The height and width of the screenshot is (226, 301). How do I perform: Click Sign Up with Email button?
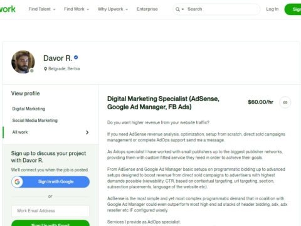tap(50, 223)
